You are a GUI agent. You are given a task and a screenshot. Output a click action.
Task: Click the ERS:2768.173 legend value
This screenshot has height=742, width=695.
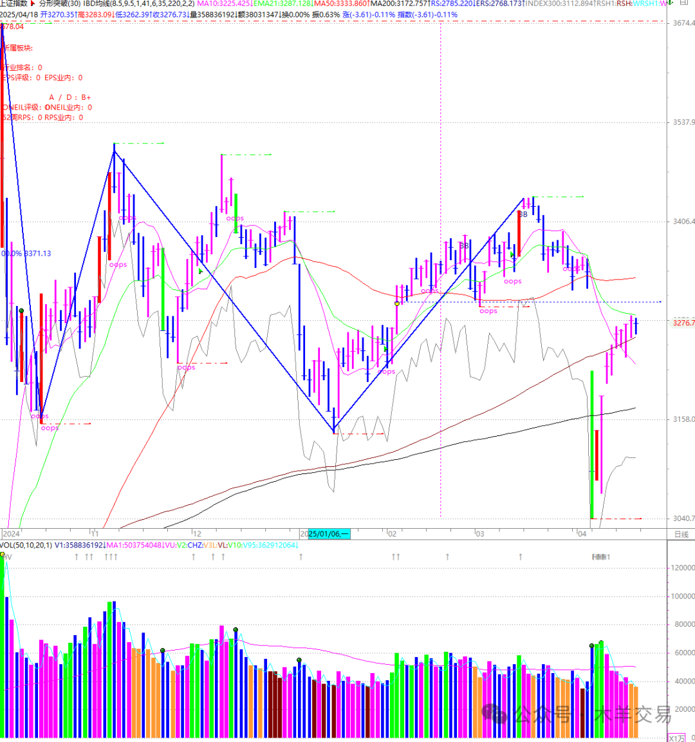500,3
